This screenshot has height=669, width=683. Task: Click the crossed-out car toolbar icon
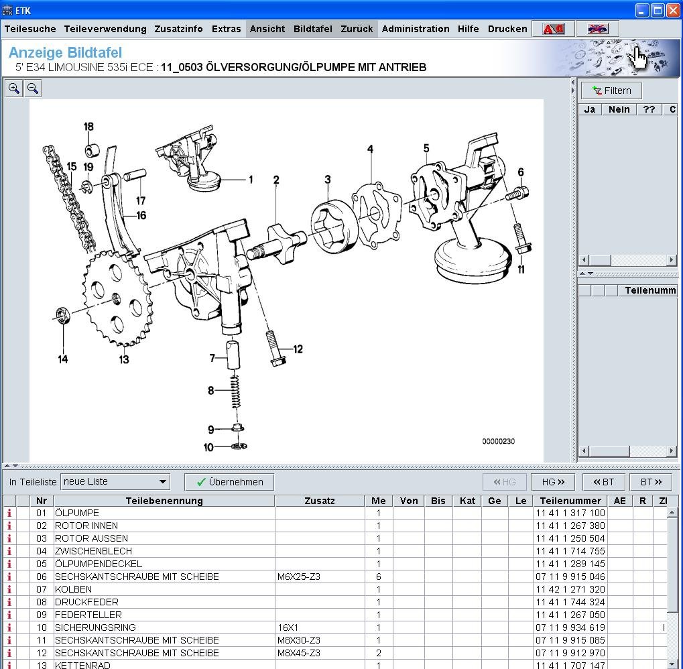(597, 29)
